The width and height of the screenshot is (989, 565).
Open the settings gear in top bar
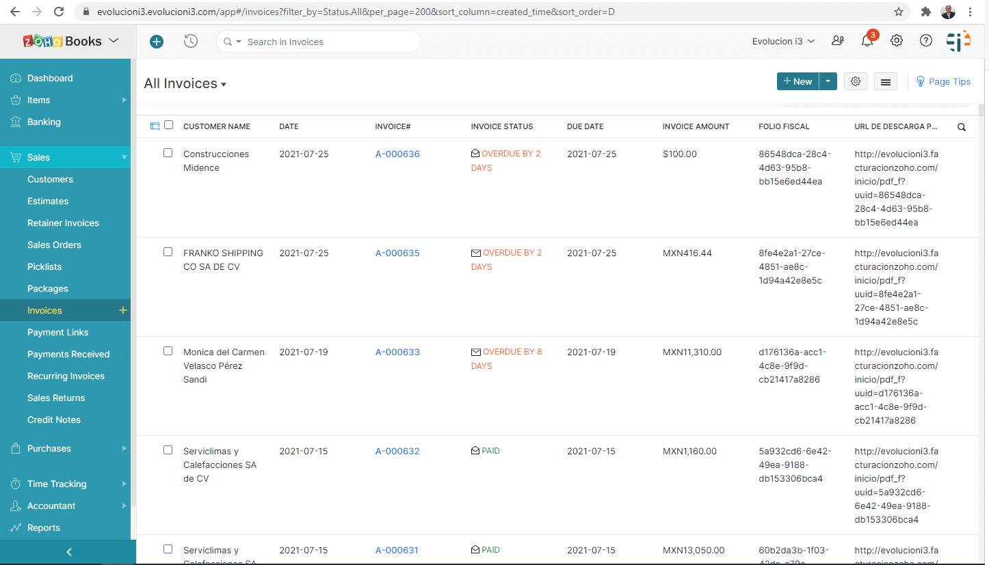[x=897, y=41]
